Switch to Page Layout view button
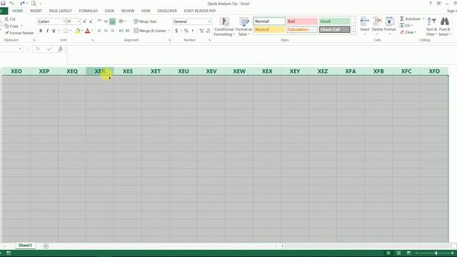457x257 pixels. point(398,253)
